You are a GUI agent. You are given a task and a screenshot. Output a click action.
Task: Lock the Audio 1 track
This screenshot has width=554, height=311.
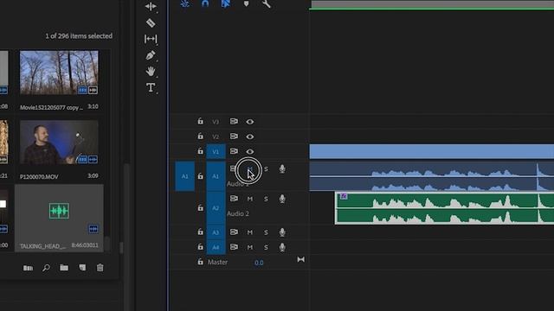[x=200, y=176]
